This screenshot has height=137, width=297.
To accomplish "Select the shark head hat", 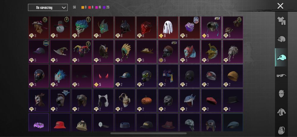I will [189, 101].
